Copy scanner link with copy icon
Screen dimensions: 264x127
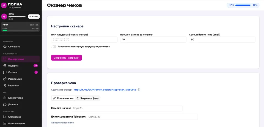click(x=139, y=90)
